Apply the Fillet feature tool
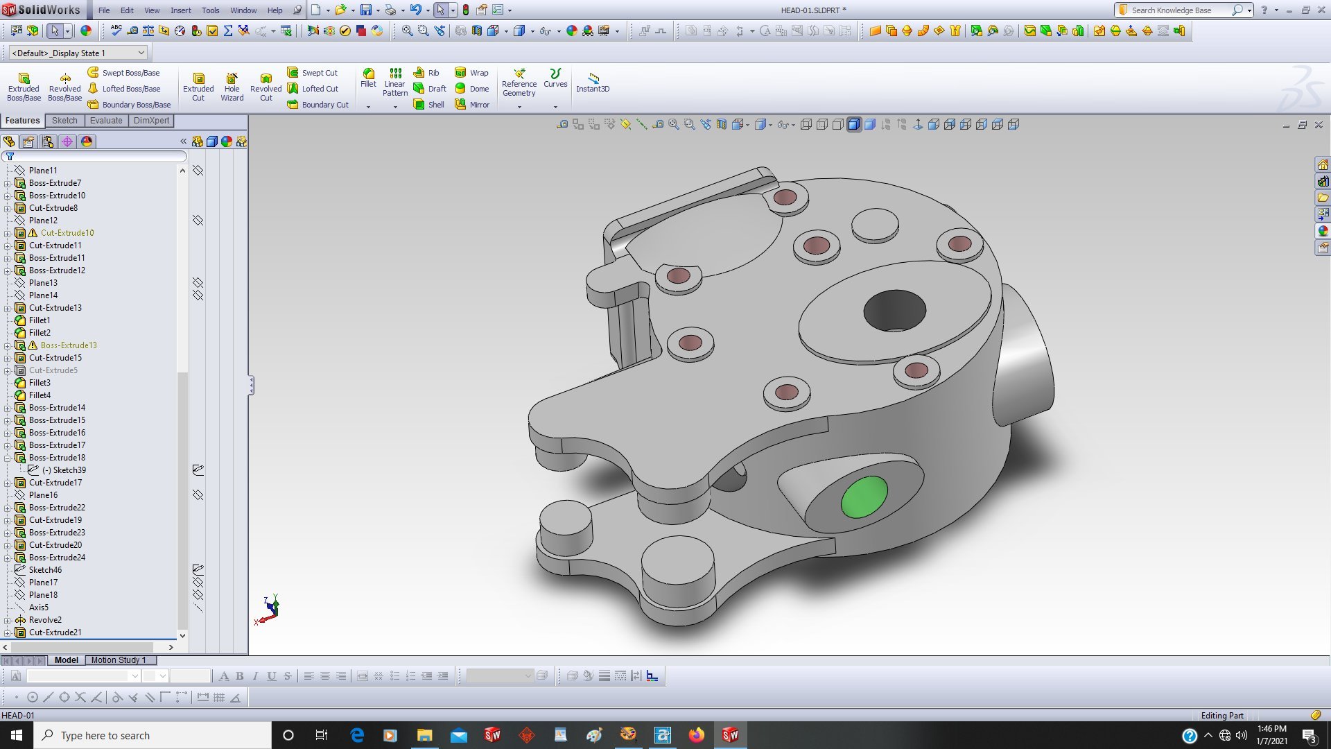The width and height of the screenshot is (1331, 749). click(368, 77)
